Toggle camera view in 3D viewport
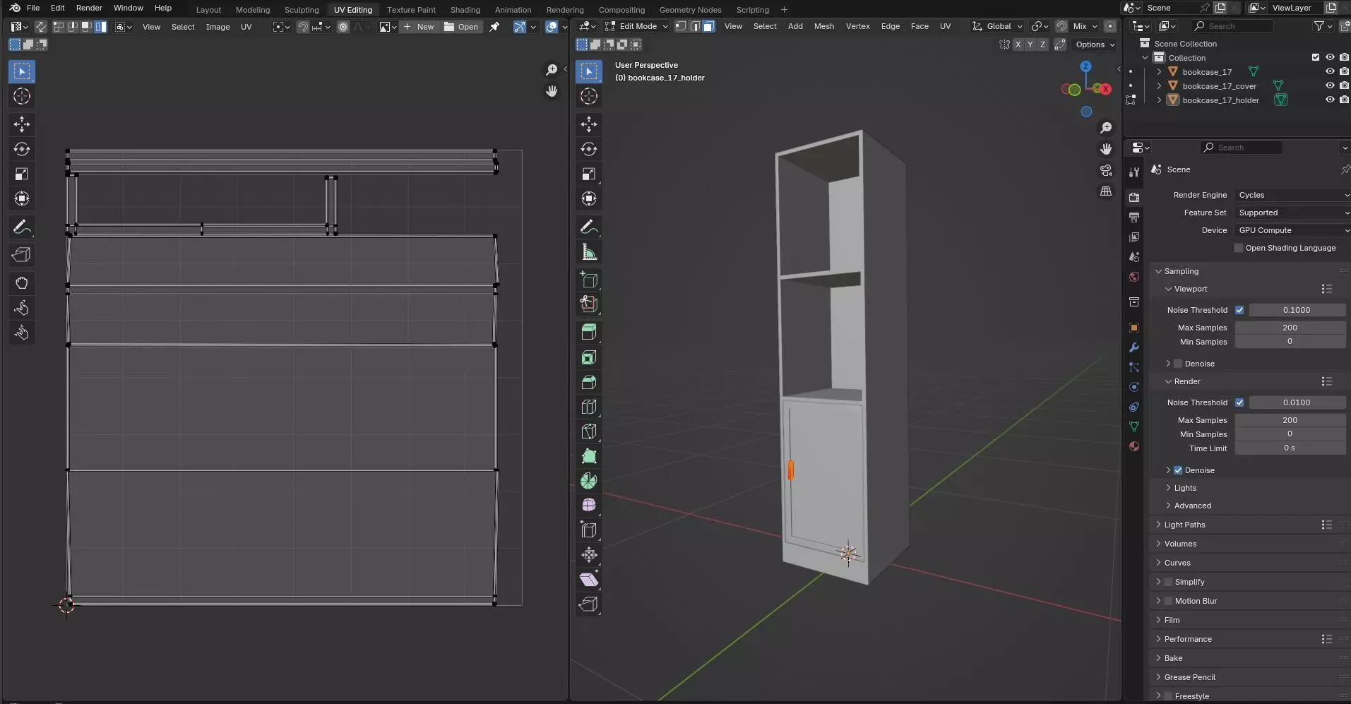Screen dimensions: 1351x704 (x=1106, y=170)
